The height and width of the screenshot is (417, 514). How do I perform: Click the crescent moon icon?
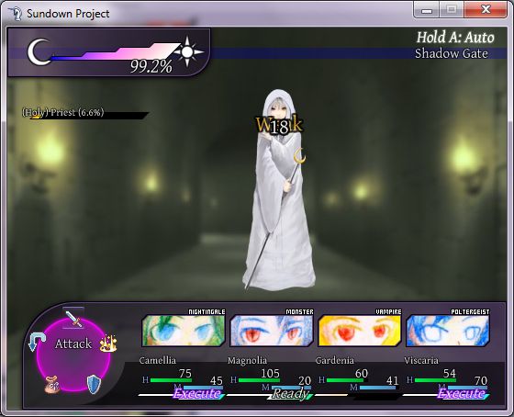39,51
